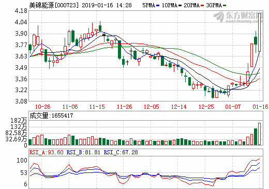Screen dimensions: 269x189
Task: Click the RSI_A:93.60 indicator label
Action: [x=47, y=152]
